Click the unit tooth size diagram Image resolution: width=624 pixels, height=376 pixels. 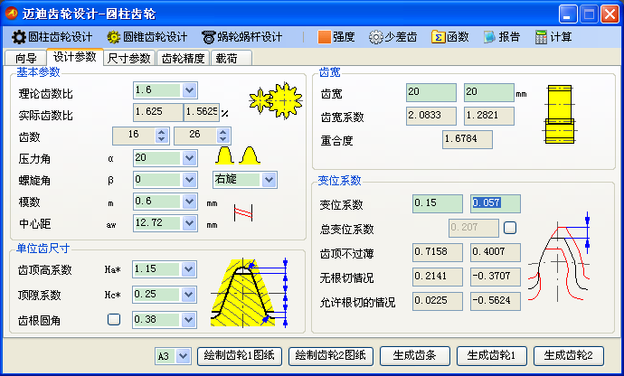pos(249,293)
